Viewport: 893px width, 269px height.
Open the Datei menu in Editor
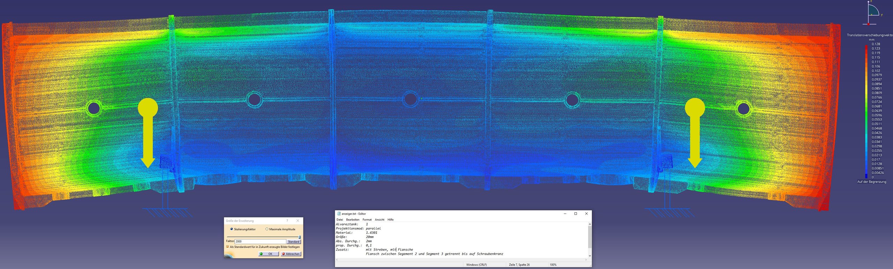tap(339, 220)
